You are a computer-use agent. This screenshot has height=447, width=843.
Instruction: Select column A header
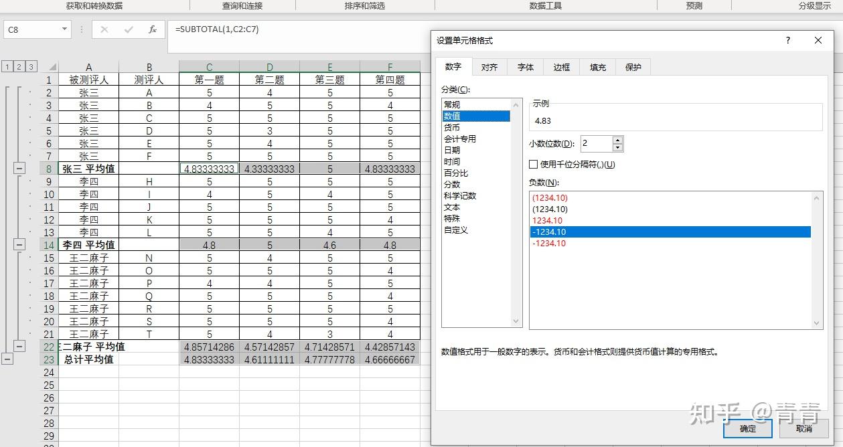click(x=89, y=67)
